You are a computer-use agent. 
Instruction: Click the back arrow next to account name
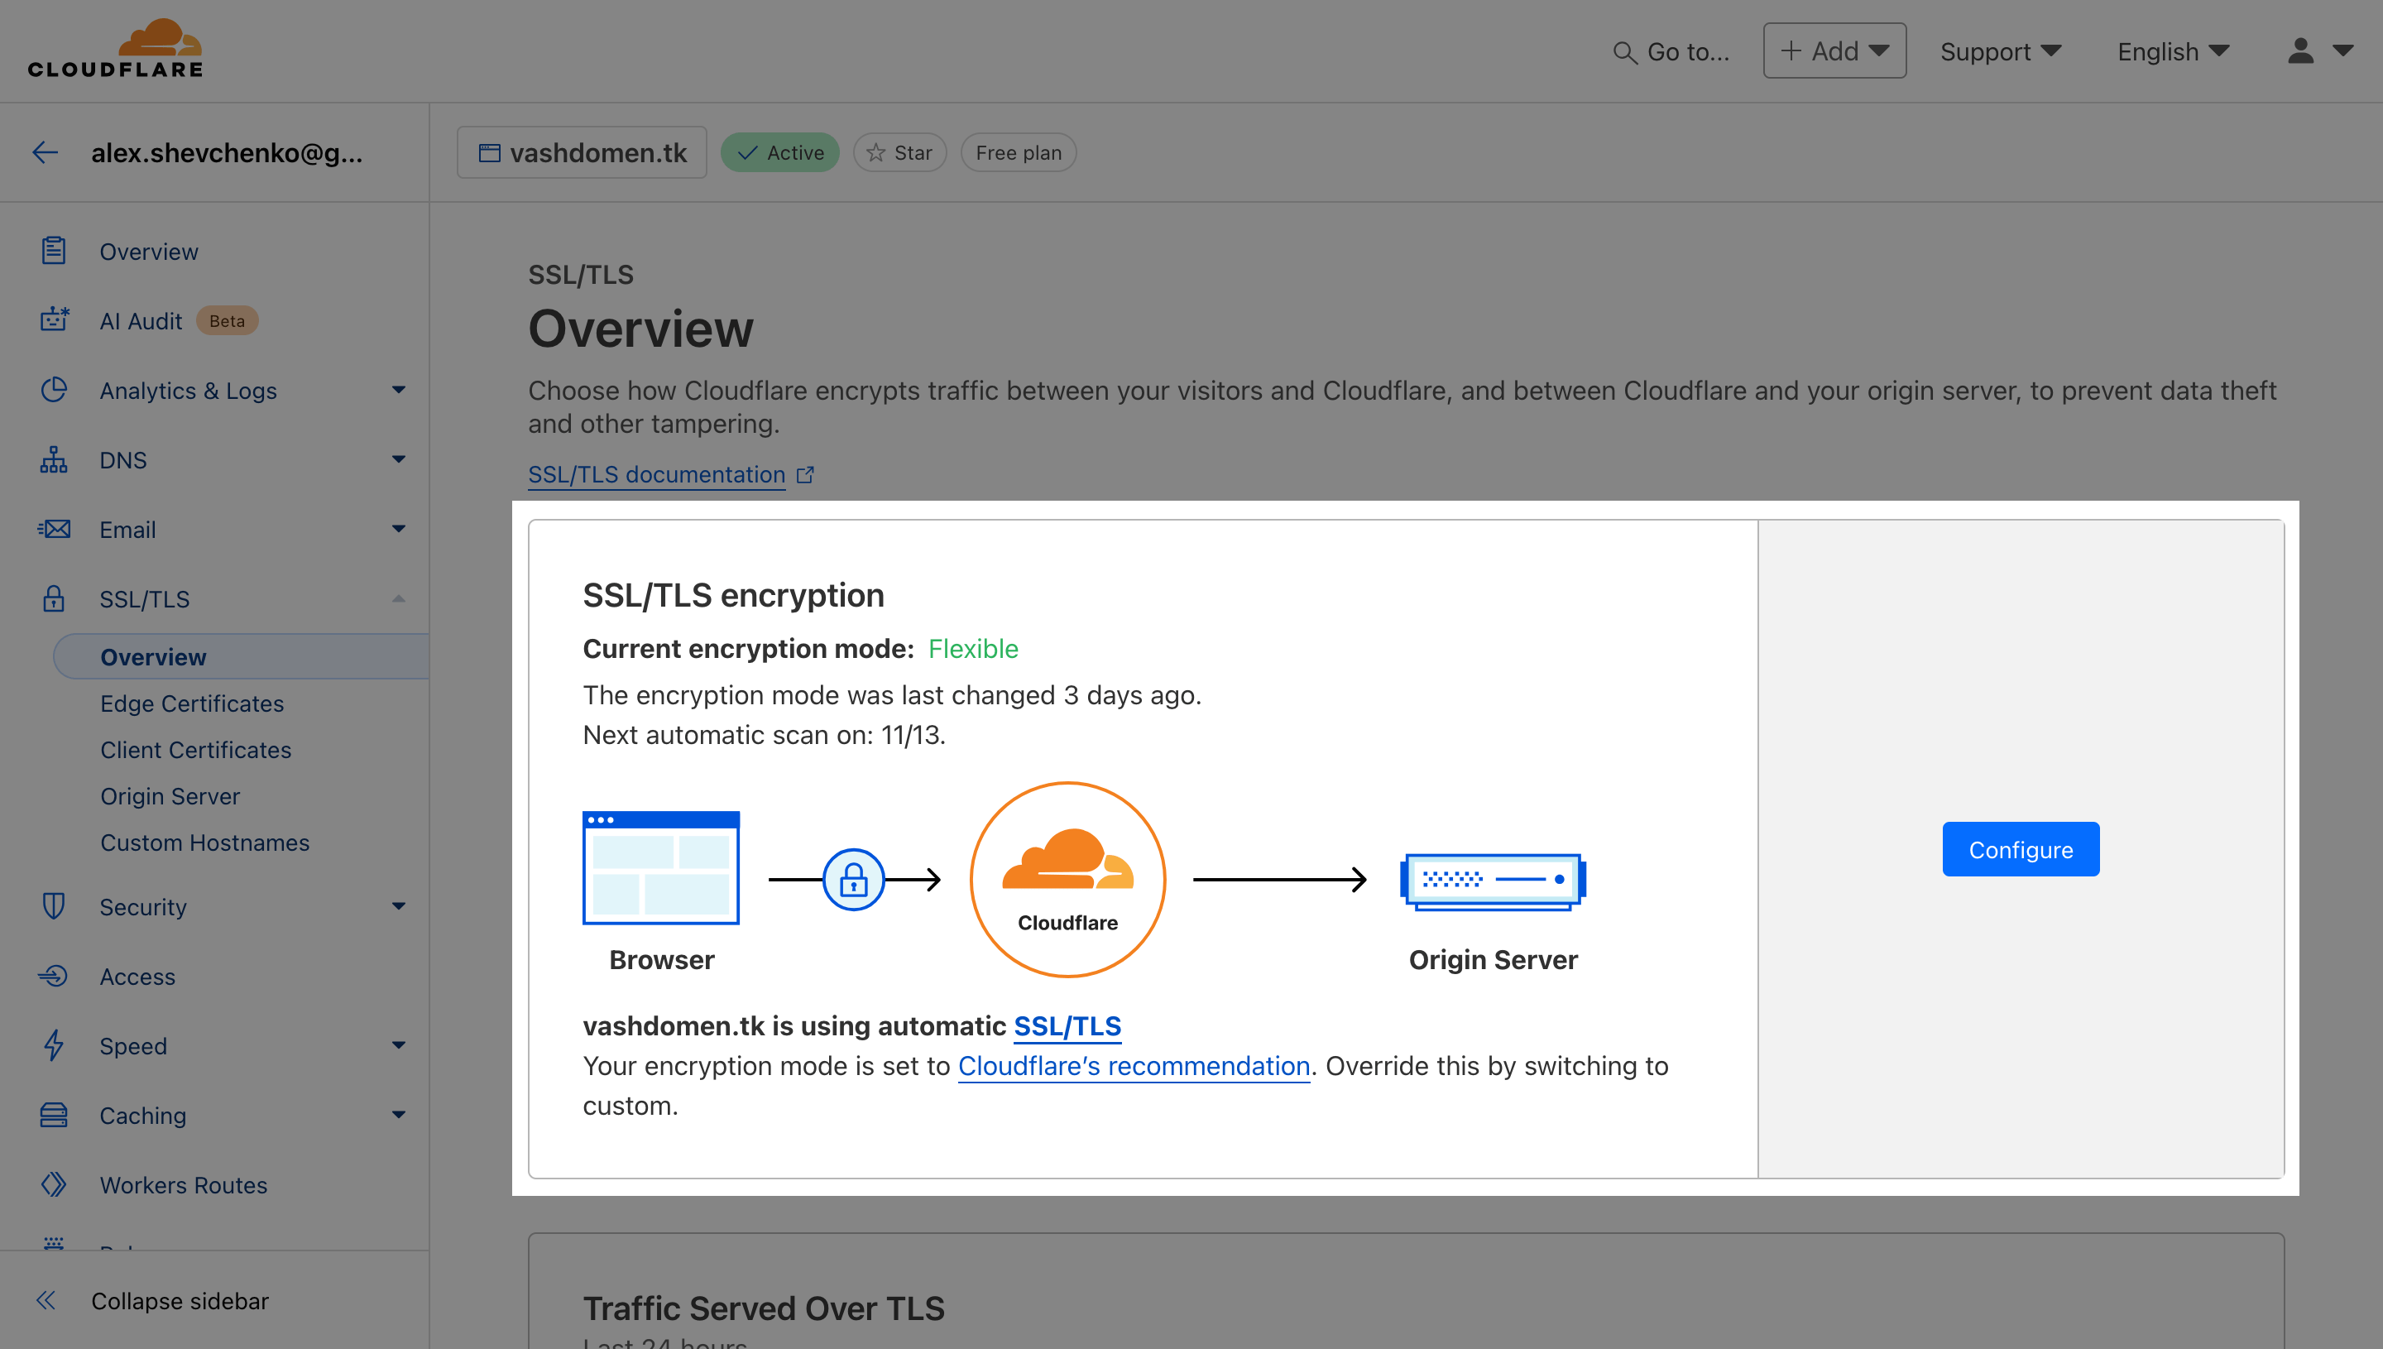pyautogui.click(x=46, y=152)
